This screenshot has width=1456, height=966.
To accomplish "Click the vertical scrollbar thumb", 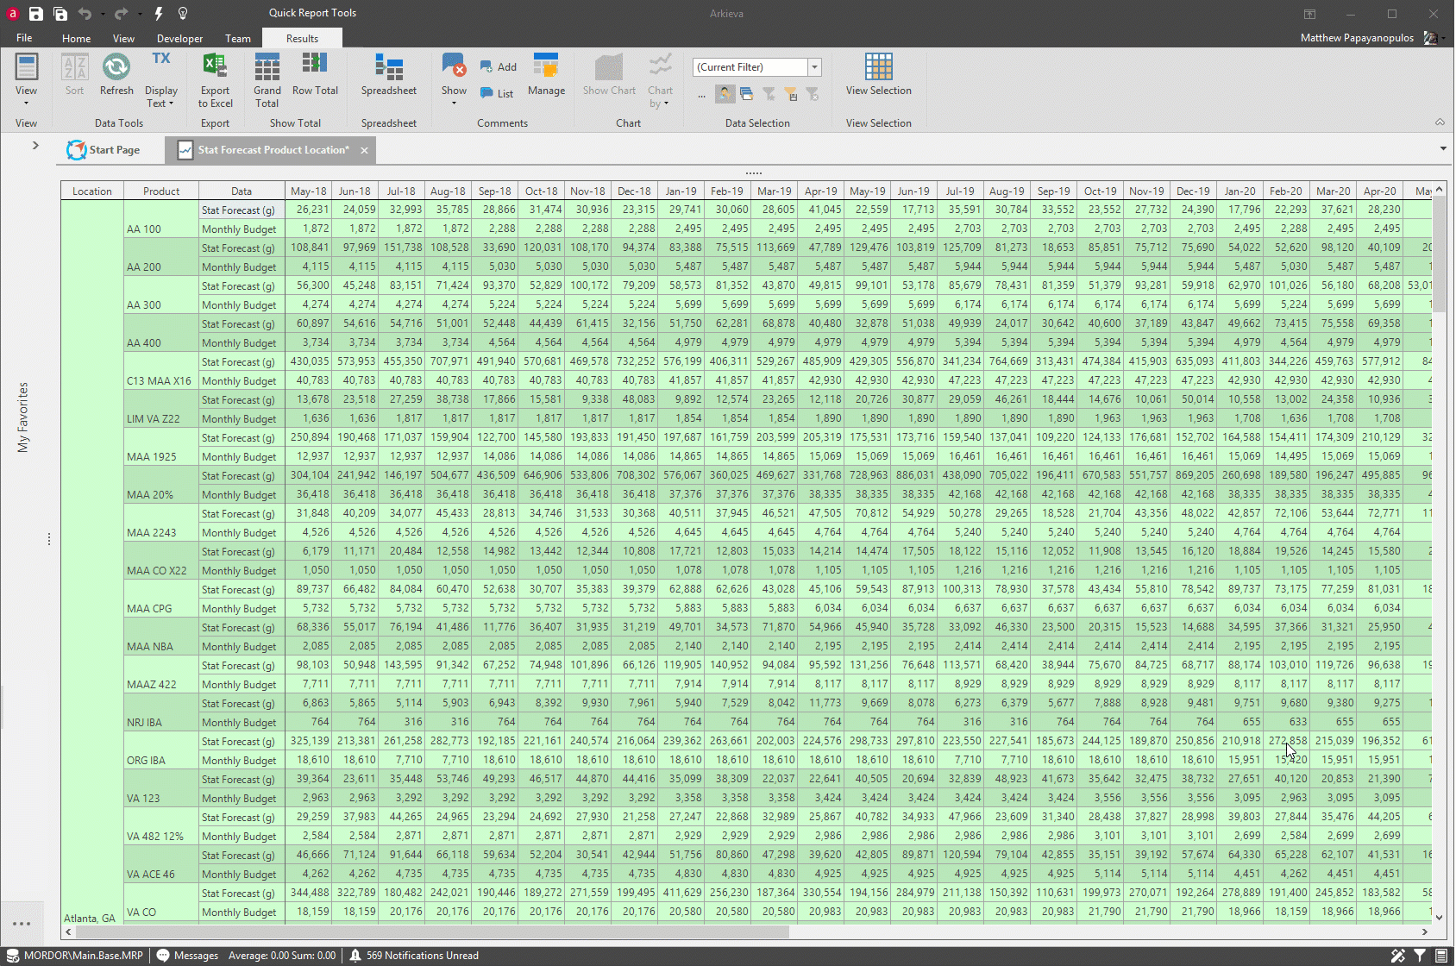I will click(x=1439, y=254).
